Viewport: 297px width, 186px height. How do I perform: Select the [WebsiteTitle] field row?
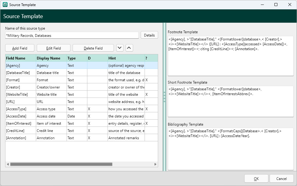[x=82, y=94]
